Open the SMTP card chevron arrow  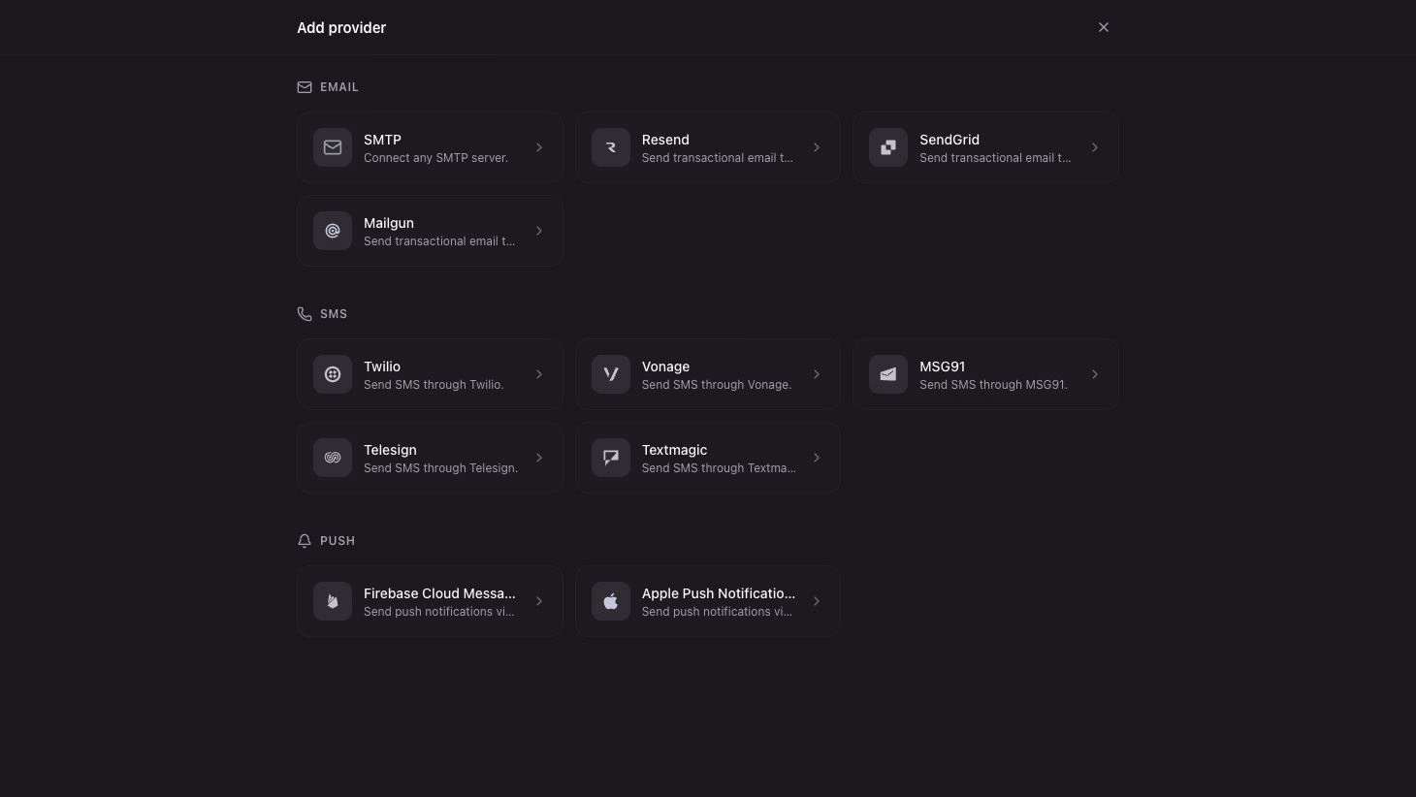click(539, 147)
